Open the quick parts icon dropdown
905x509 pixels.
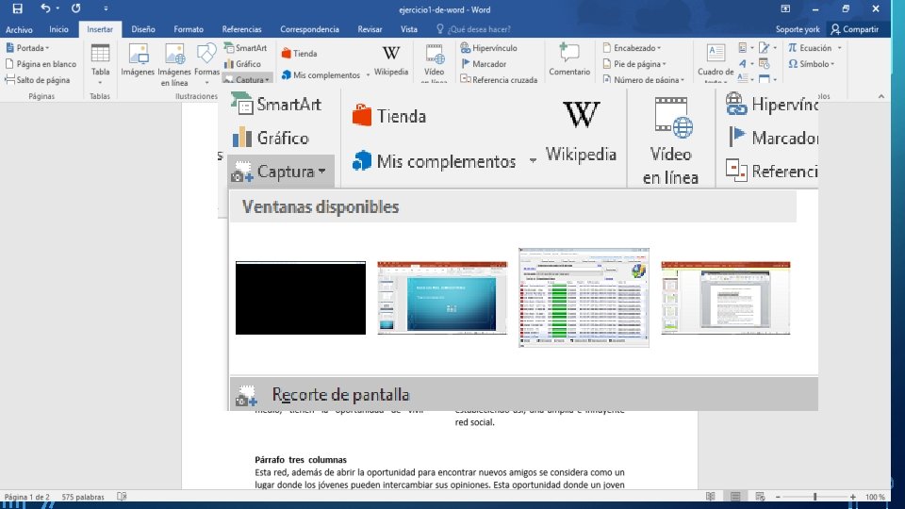tap(746, 48)
